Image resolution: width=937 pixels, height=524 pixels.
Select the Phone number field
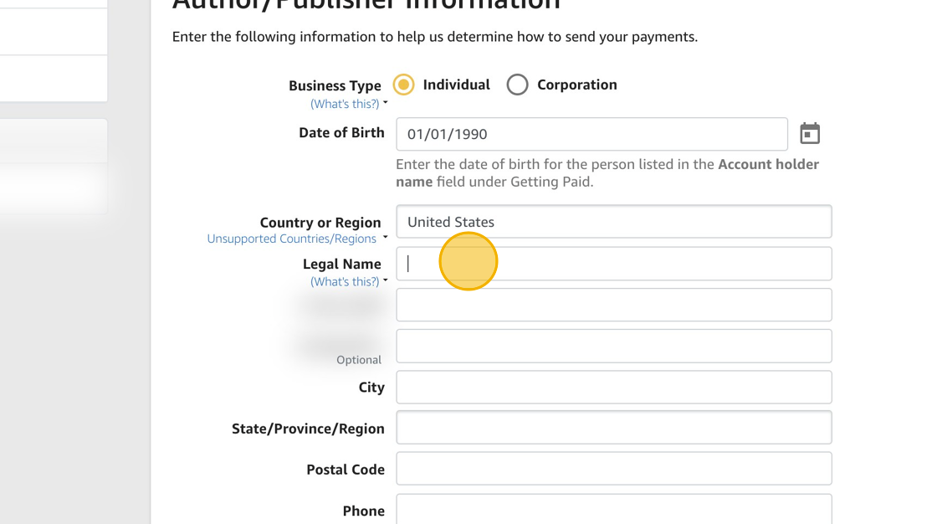(613, 509)
